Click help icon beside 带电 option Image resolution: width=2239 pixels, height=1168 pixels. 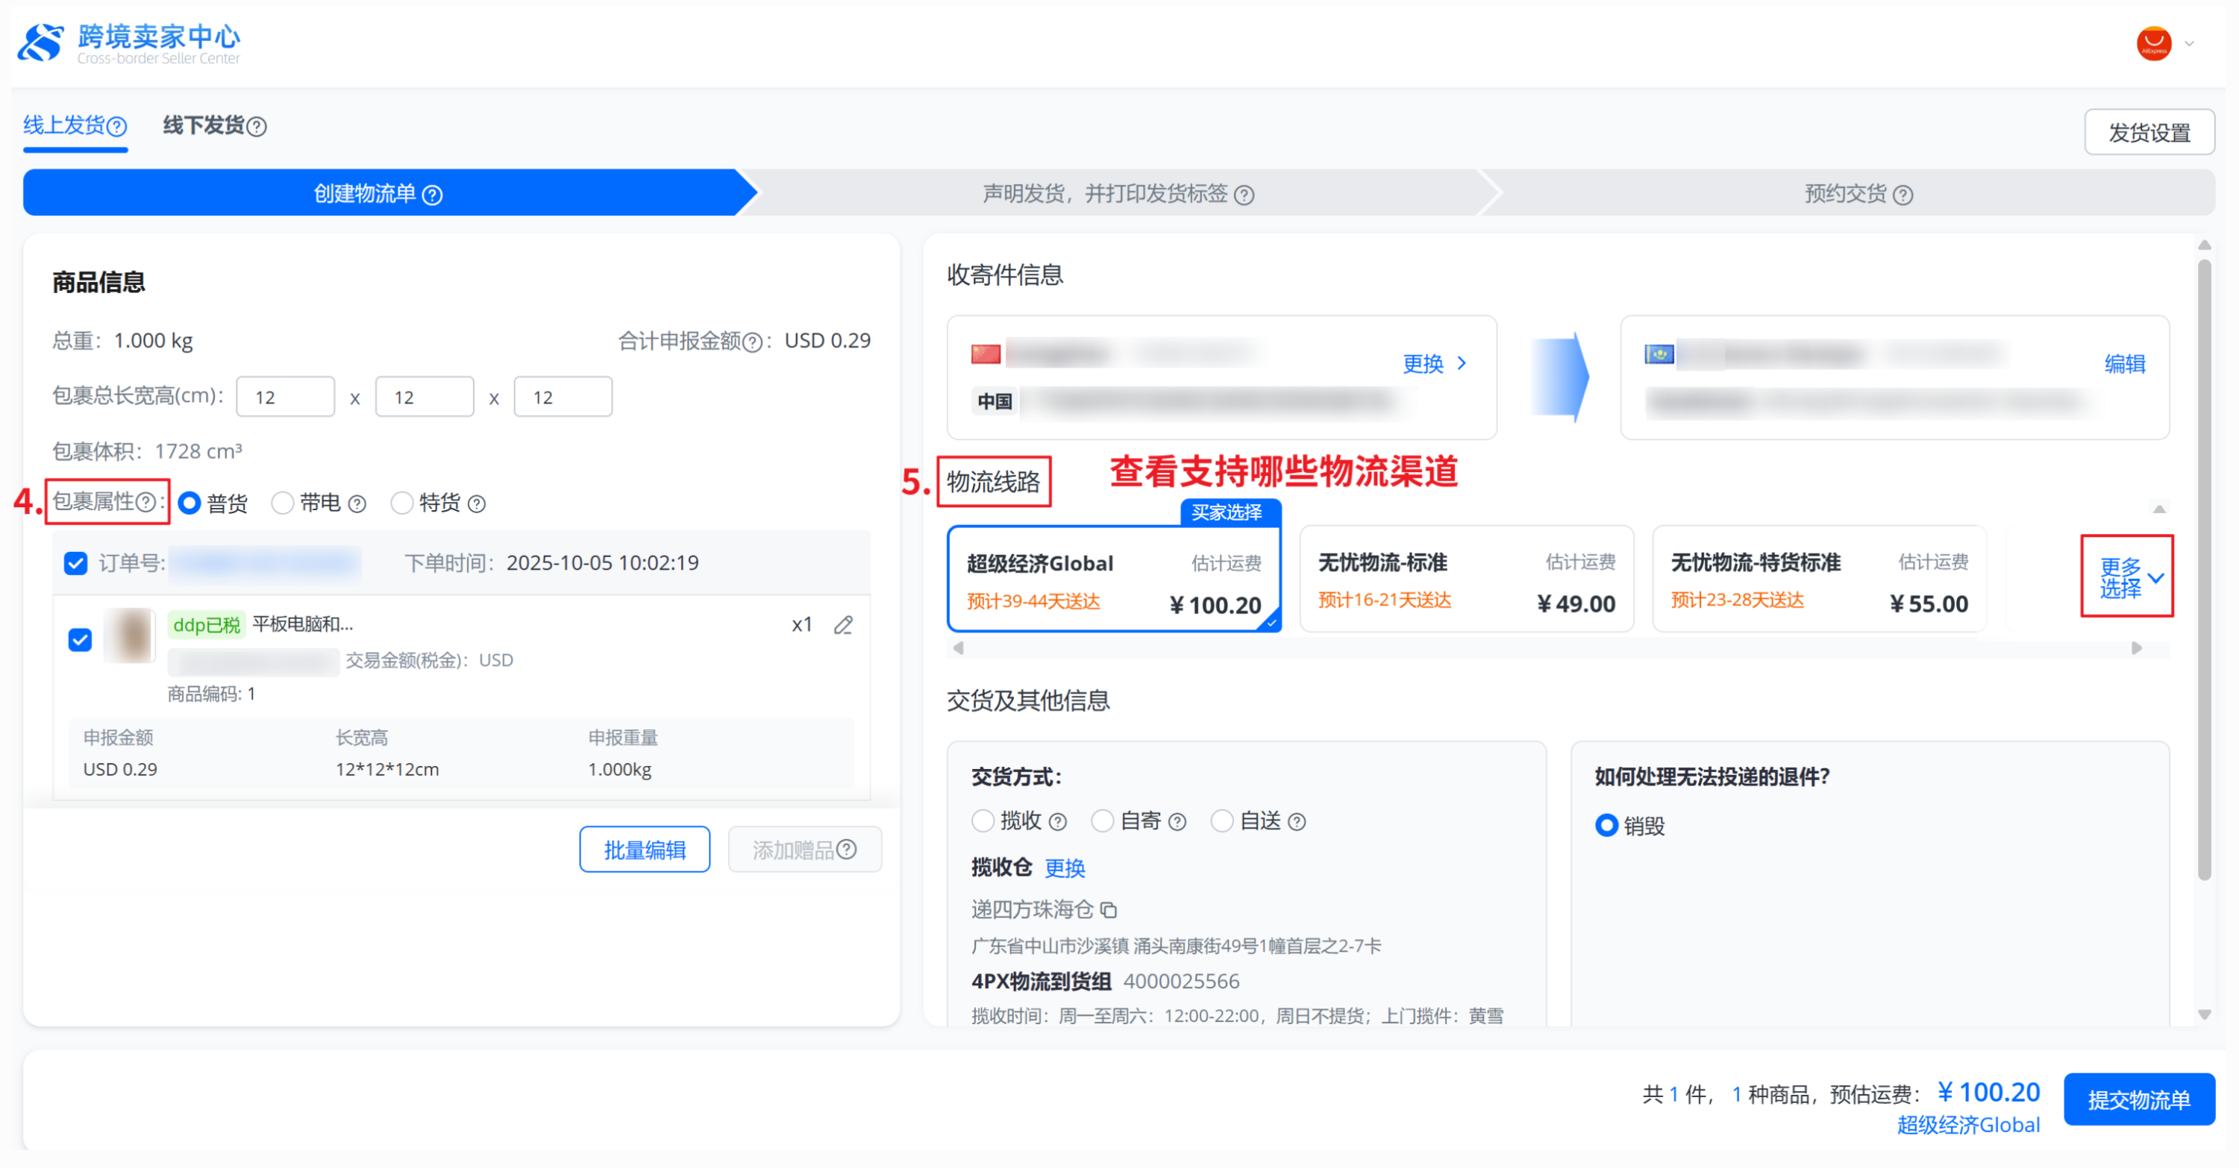click(x=357, y=504)
